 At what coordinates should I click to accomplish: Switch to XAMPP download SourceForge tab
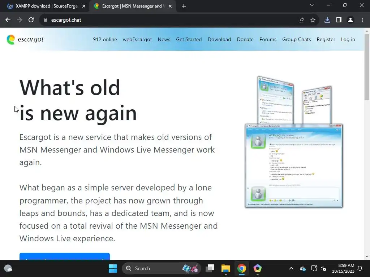click(47, 6)
